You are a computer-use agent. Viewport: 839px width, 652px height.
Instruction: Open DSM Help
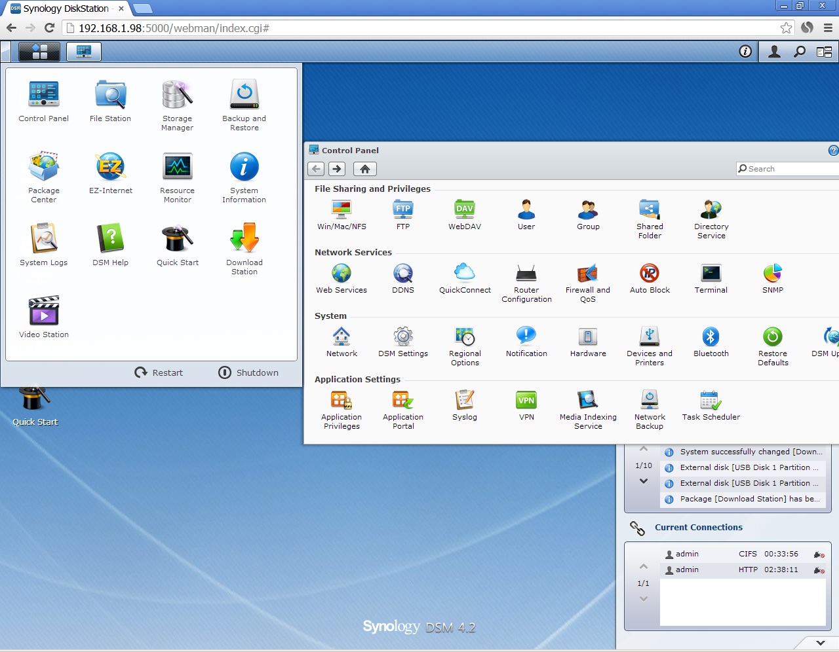click(111, 245)
